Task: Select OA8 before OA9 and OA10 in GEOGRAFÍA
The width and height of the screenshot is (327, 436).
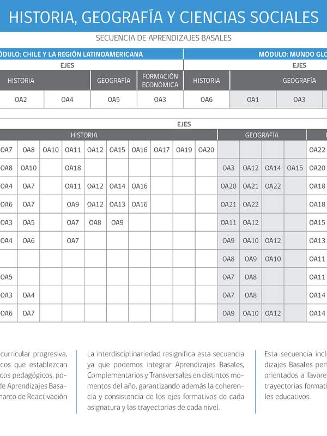Action: [228, 259]
